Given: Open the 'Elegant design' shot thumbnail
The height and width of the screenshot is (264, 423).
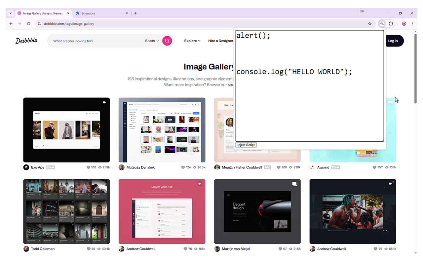Looking at the screenshot, I should pyautogui.click(x=257, y=212).
